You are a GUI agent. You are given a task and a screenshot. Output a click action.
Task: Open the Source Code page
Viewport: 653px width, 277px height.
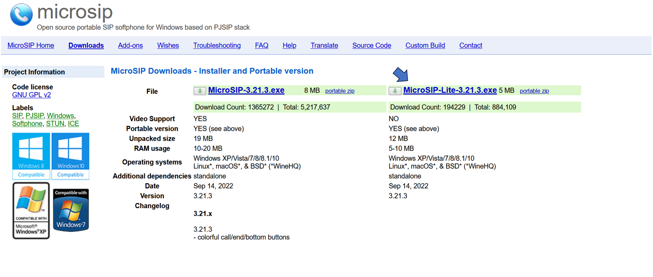coord(372,45)
